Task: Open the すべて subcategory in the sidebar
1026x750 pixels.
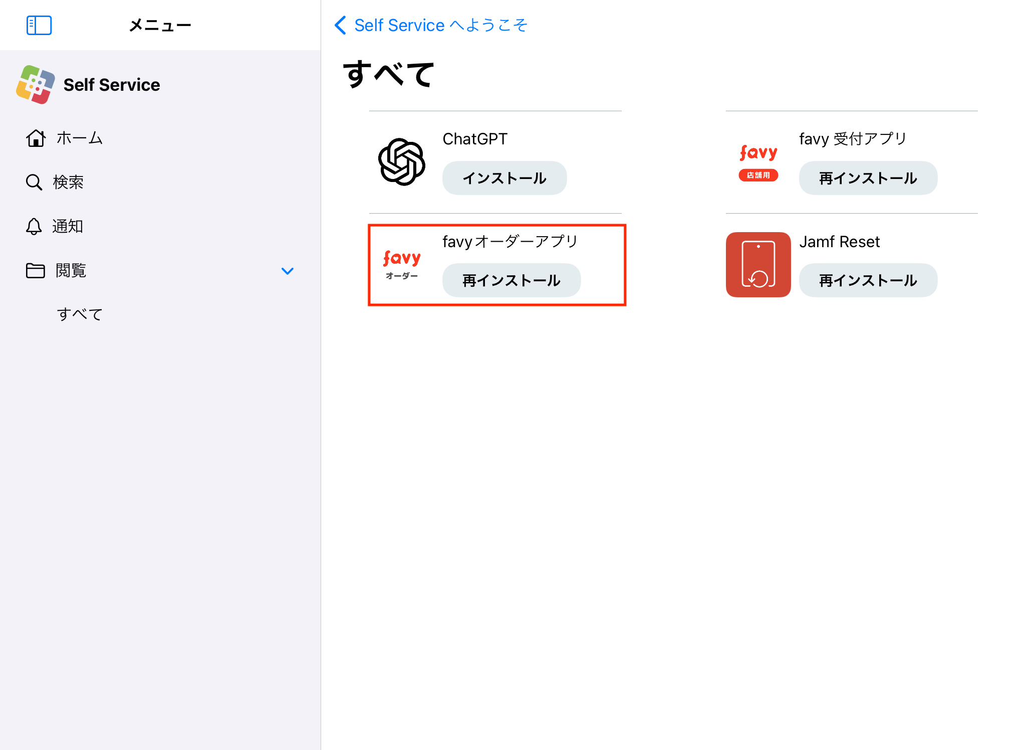Action: point(80,314)
